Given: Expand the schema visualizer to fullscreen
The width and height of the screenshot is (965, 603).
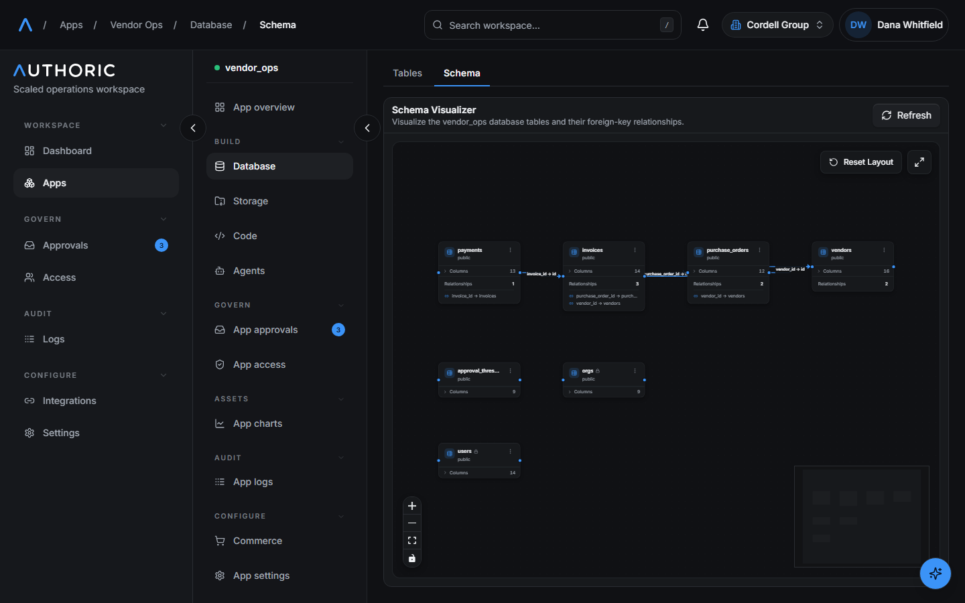Looking at the screenshot, I should point(919,162).
